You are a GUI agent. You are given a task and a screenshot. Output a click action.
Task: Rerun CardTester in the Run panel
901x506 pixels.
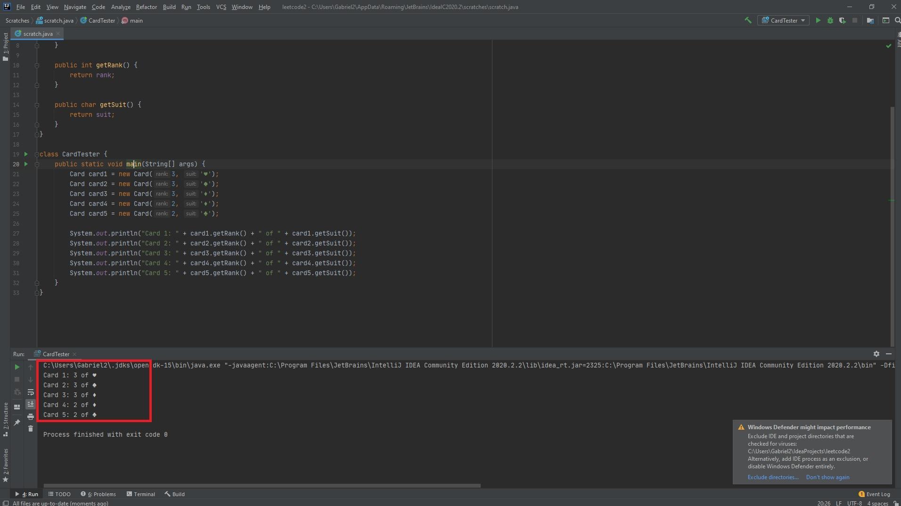[17, 367]
